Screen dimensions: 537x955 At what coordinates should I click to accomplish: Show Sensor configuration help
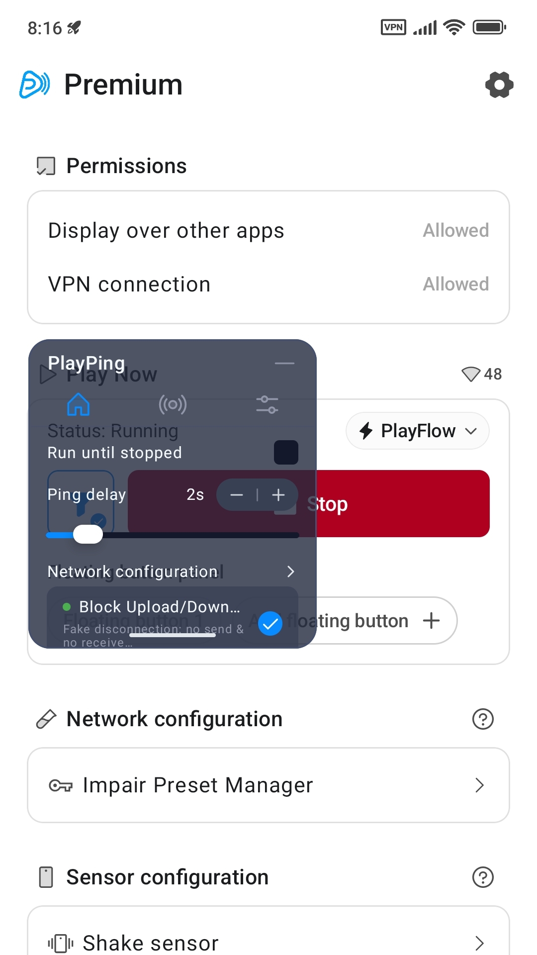(x=482, y=877)
